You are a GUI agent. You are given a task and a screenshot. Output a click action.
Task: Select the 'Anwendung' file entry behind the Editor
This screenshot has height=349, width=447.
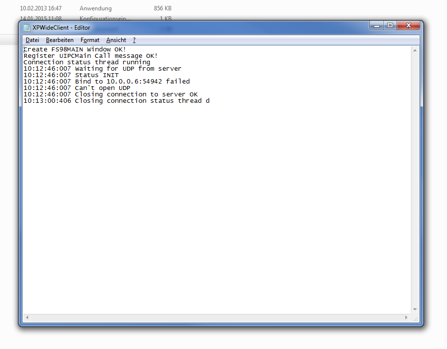coord(95,8)
